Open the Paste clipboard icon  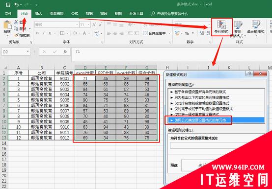[7, 25]
